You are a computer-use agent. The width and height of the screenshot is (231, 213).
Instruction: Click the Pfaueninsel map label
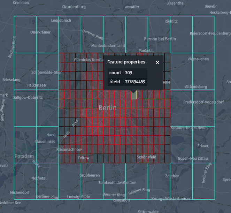45,142
